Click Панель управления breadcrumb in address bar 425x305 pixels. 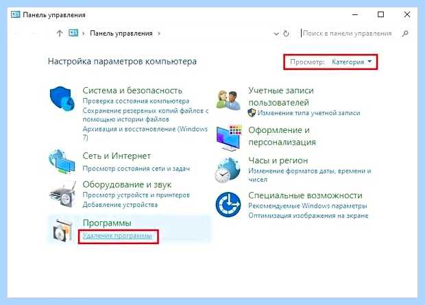click(121, 34)
